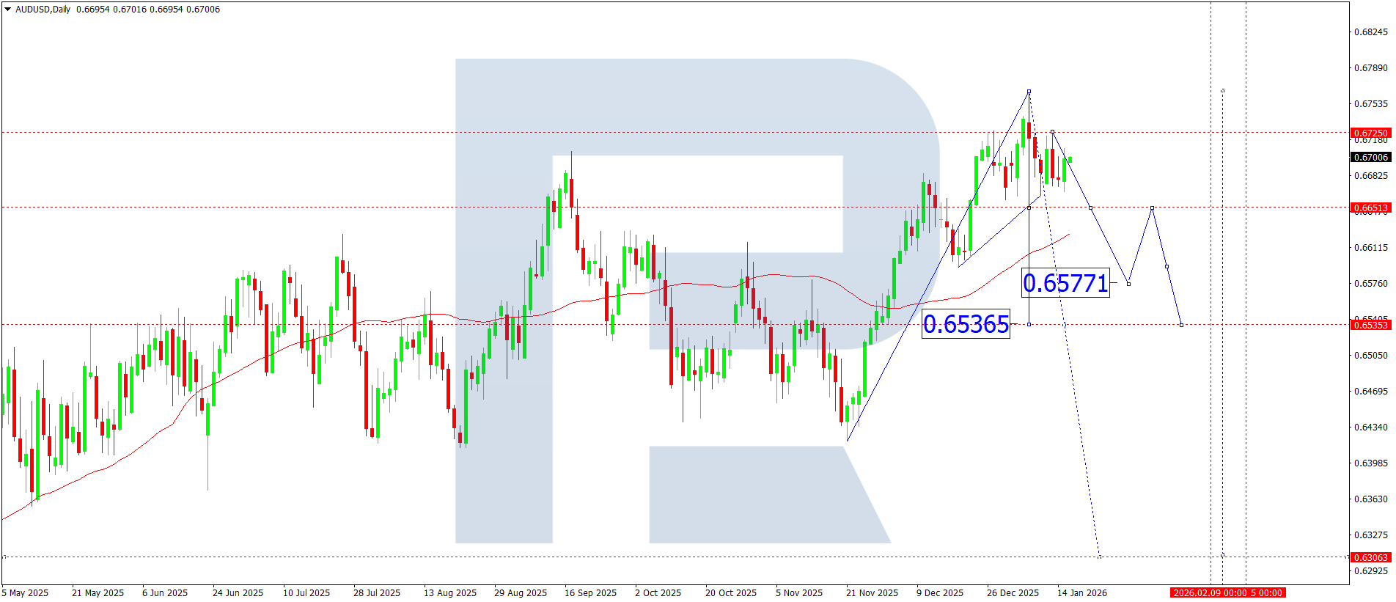Click the 21 Nov 2025 date label

point(872,593)
